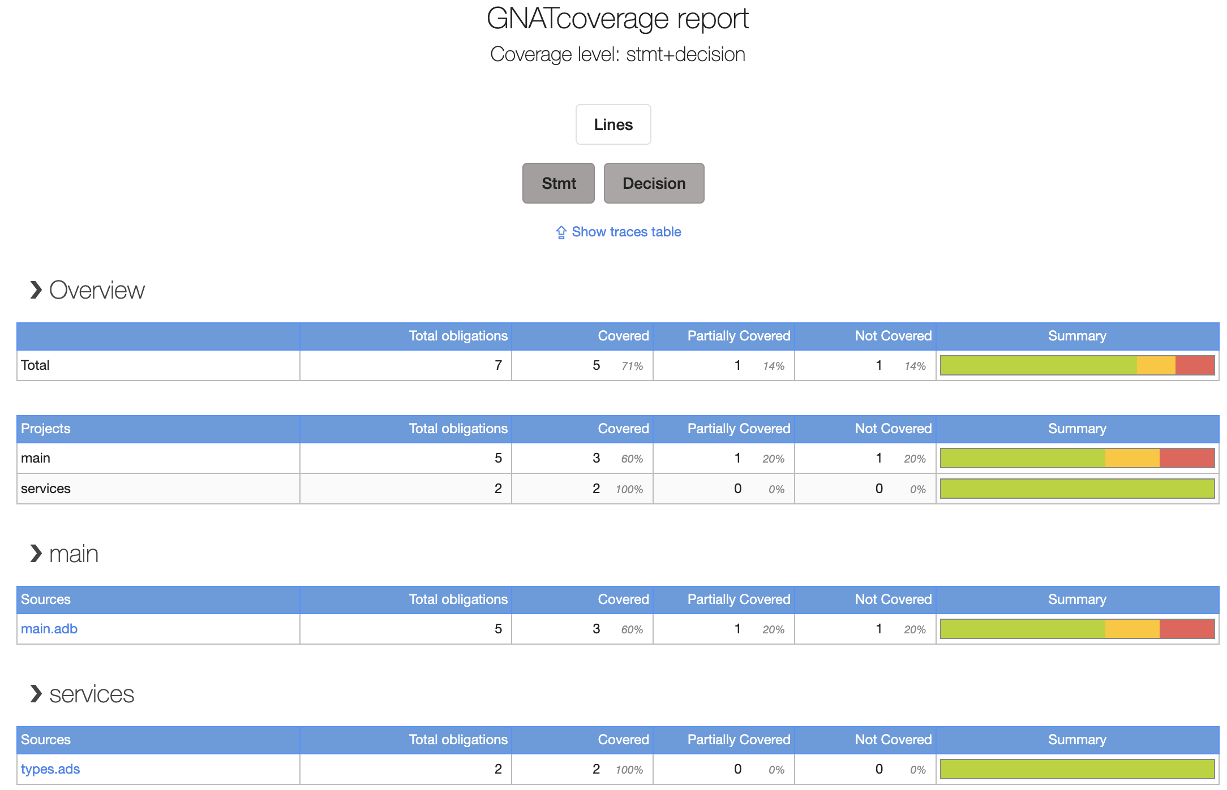The image size is (1227, 790).
Task: Toggle the Decision coverage button
Action: 654,183
